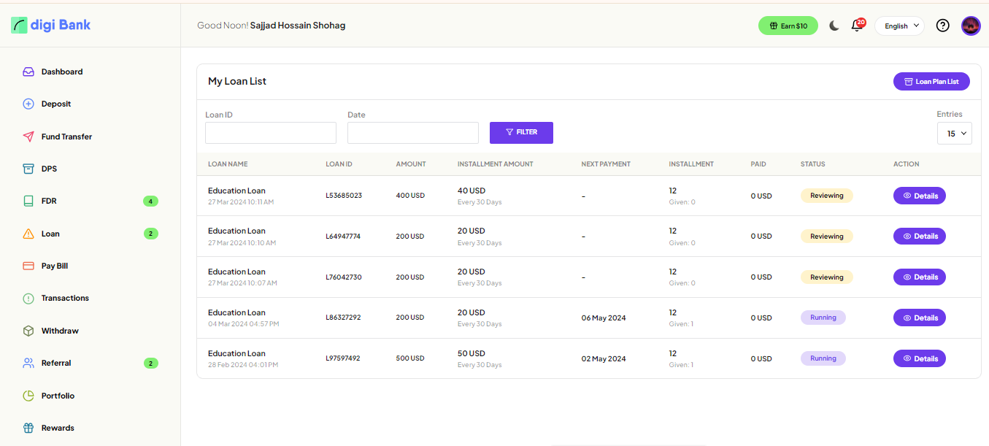Click the Deposit plus icon in sidebar
This screenshot has width=989, height=446.
point(28,104)
